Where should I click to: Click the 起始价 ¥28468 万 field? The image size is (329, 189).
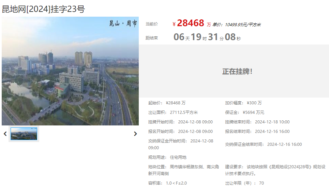tap(176, 103)
